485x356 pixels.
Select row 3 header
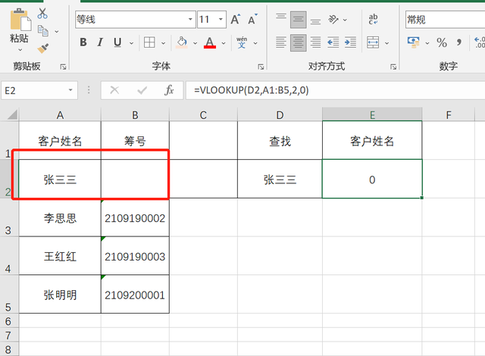pos(9,218)
